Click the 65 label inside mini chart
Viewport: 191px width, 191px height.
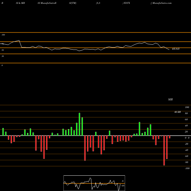point(123,186)
